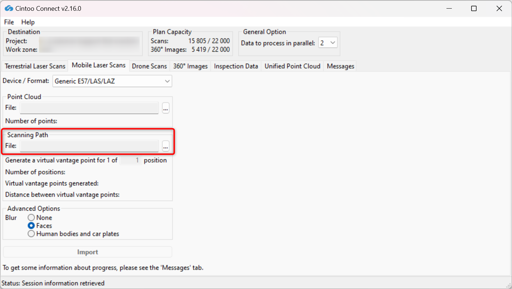This screenshot has height=289, width=512.
Task: Click the Status: Session information retrieved text
Action: pyautogui.click(x=53, y=283)
